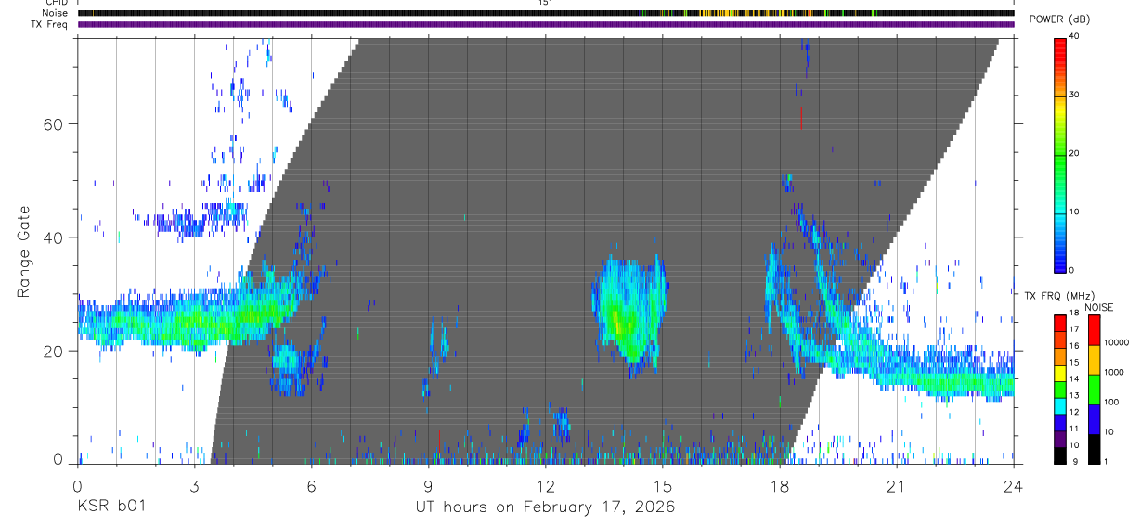Pick the yellow 14-15 MHz frequency swatch

tap(1060, 373)
